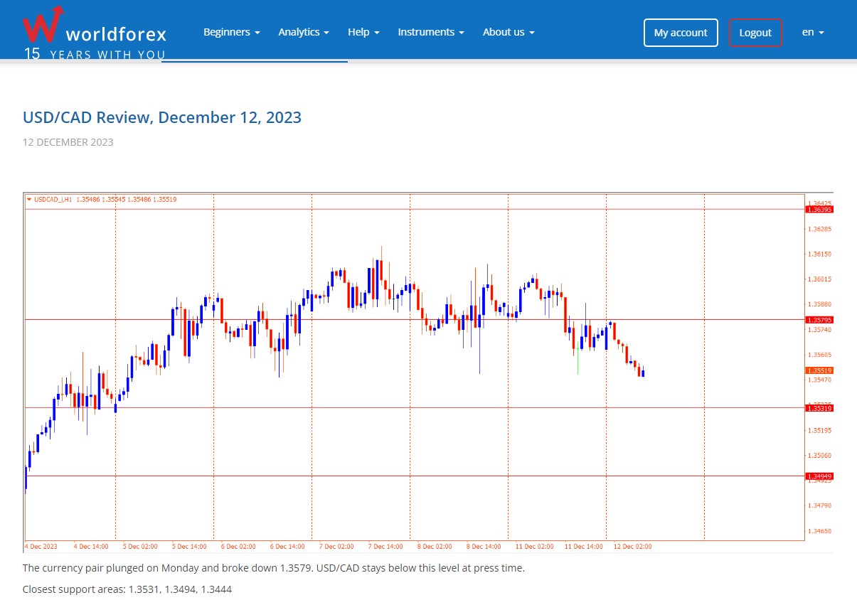The width and height of the screenshot is (857, 600).
Task: Click the 12 Dec 02:00 timeline label
Action: (x=634, y=546)
